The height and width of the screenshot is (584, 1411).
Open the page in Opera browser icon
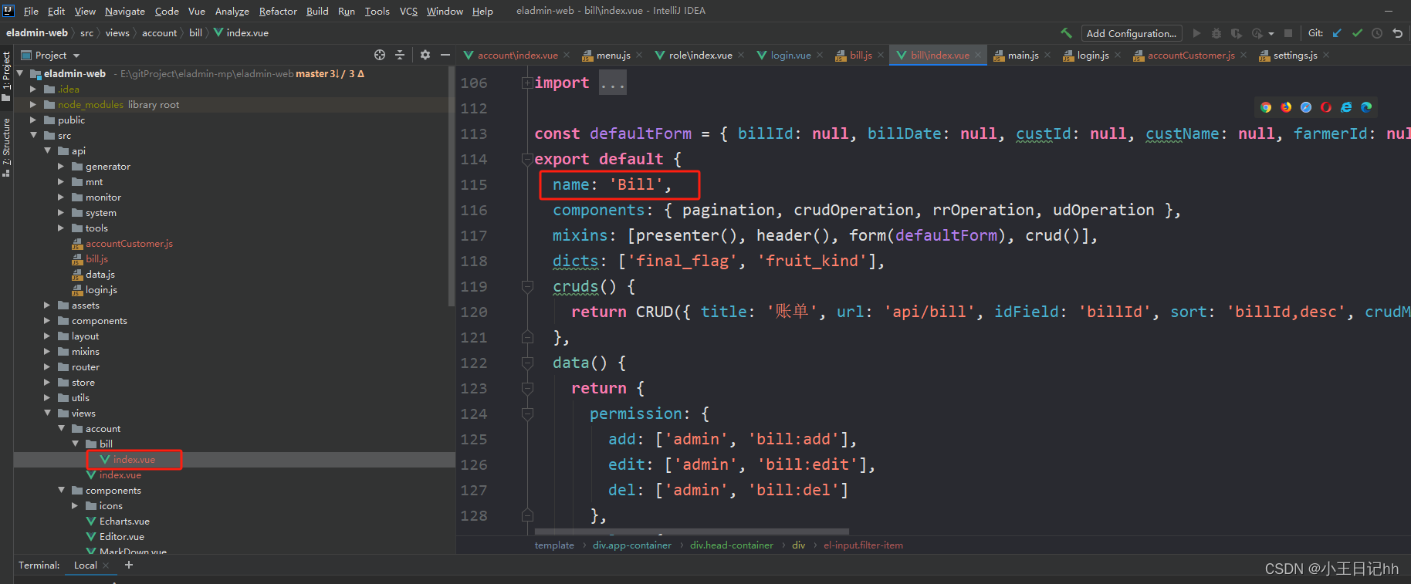[1326, 107]
